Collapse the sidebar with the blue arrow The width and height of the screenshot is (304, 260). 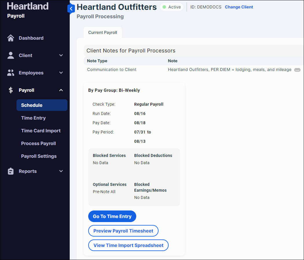click(x=71, y=9)
